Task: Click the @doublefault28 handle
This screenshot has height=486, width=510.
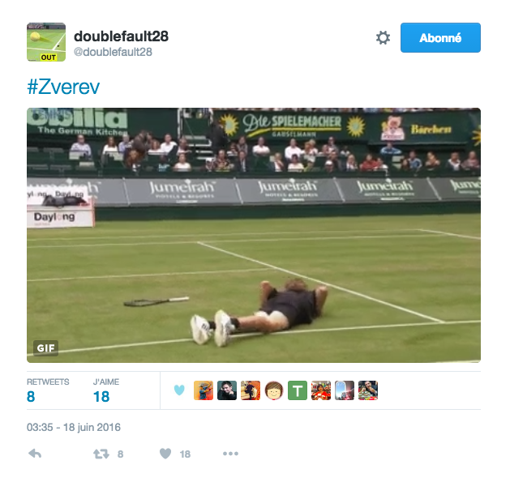Action: (x=113, y=52)
